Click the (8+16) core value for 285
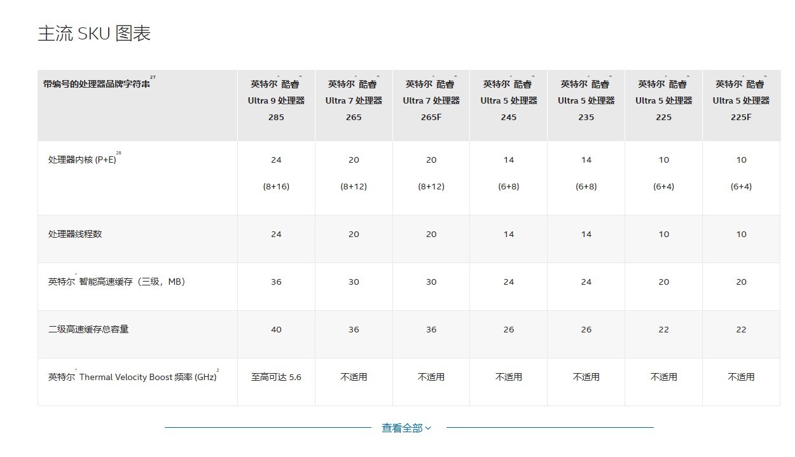Image resolution: width=795 pixels, height=457 pixels. pyautogui.click(x=276, y=186)
